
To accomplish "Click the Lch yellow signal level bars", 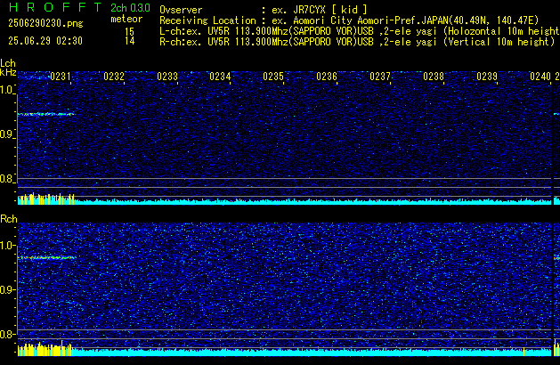I will click(x=46, y=199).
